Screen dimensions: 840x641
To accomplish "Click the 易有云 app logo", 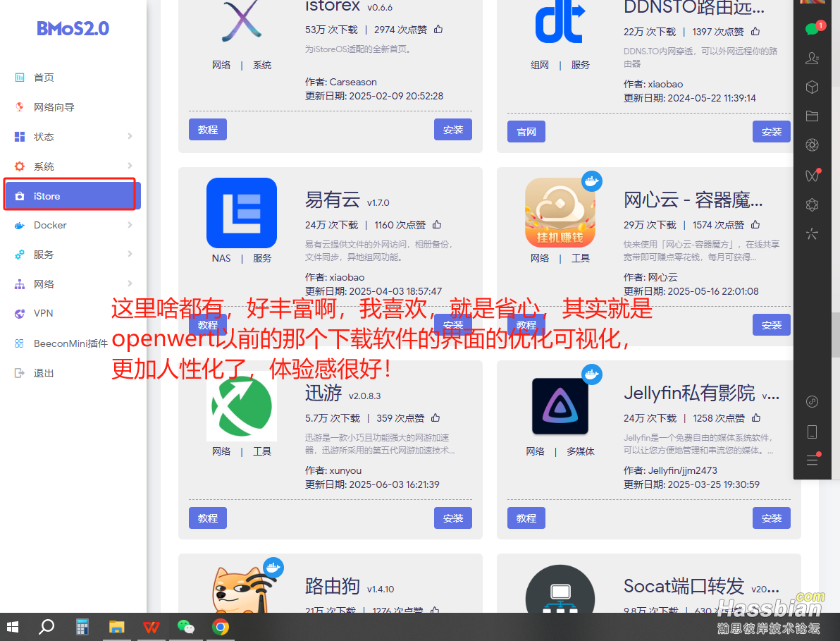I will point(242,213).
